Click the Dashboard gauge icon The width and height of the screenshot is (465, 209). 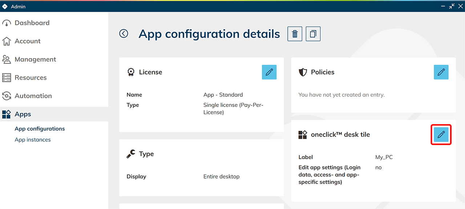tap(7, 23)
